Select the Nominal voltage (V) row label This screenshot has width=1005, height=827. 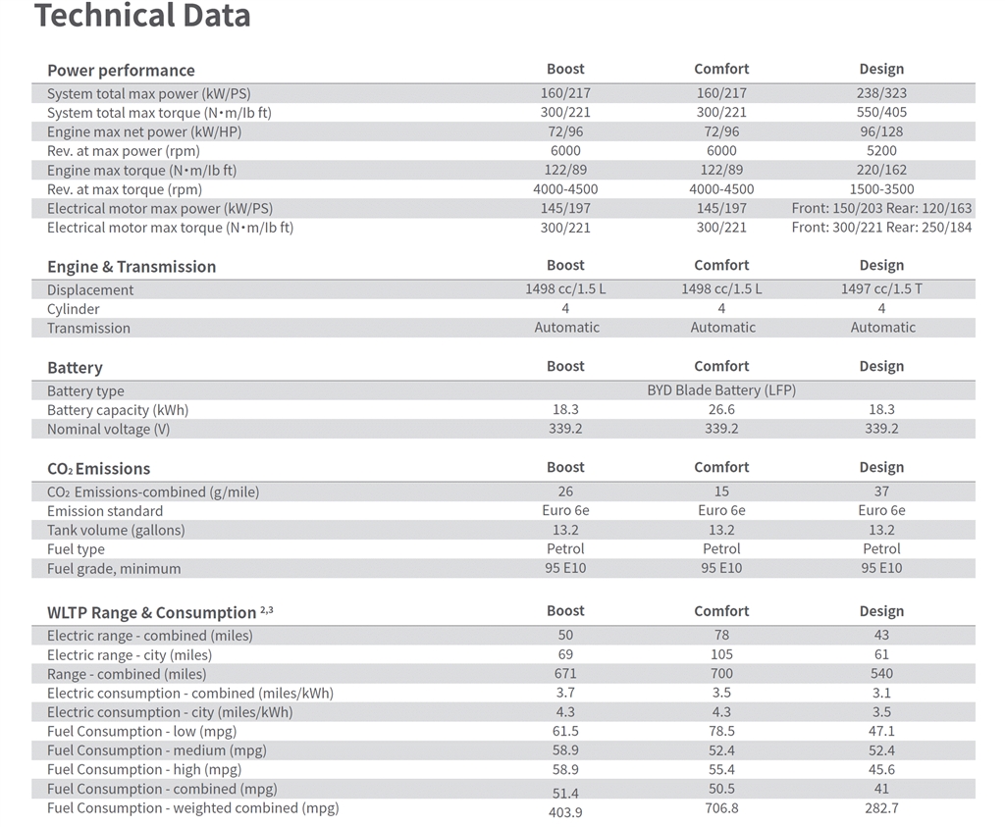[x=108, y=429]
